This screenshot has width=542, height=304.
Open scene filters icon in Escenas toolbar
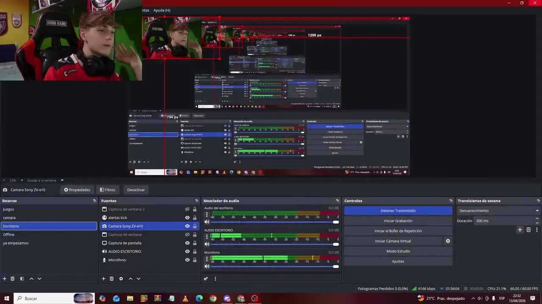[22, 279]
